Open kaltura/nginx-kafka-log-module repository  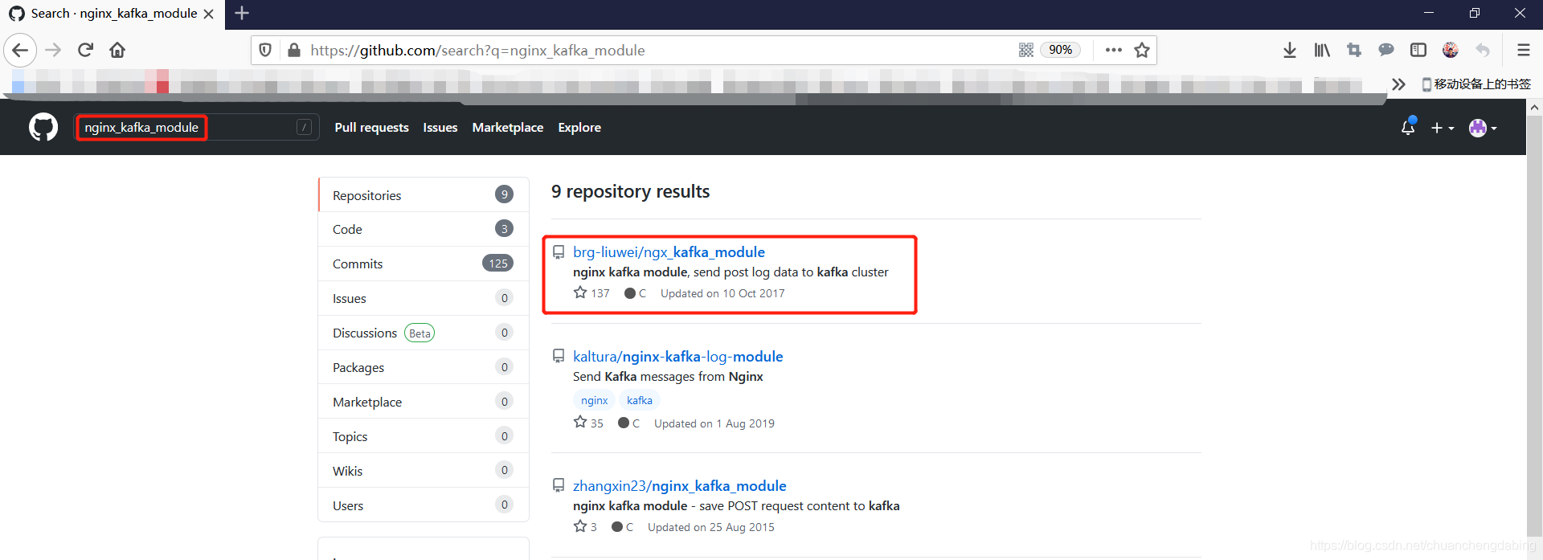tap(677, 356)
